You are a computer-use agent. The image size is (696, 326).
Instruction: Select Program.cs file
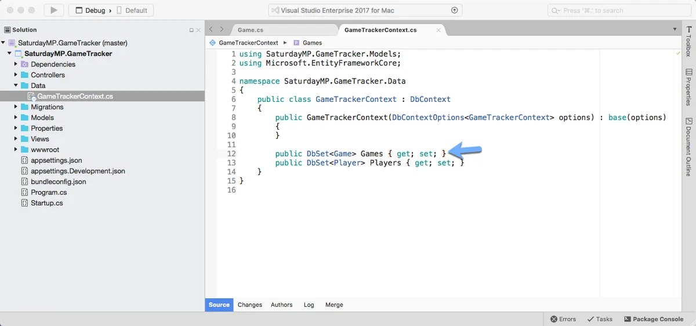pos(49,192)
